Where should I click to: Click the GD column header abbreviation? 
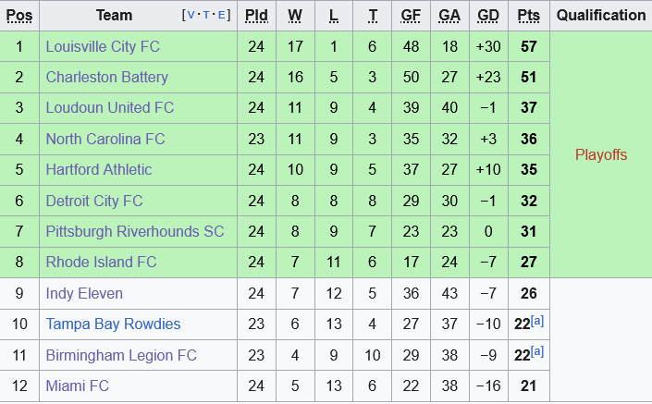pos(488,16)
